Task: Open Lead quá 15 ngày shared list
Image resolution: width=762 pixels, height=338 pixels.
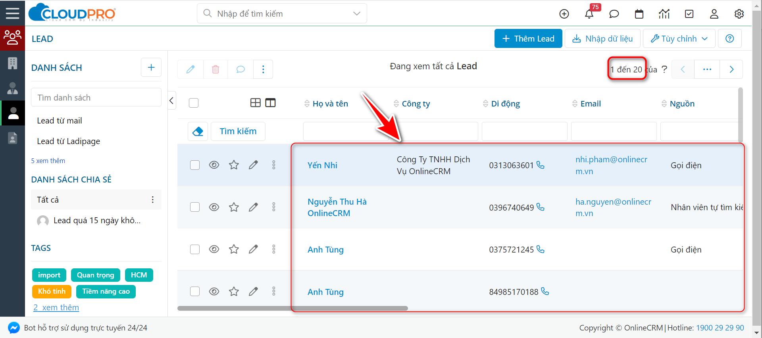Action: coord(97,220)
